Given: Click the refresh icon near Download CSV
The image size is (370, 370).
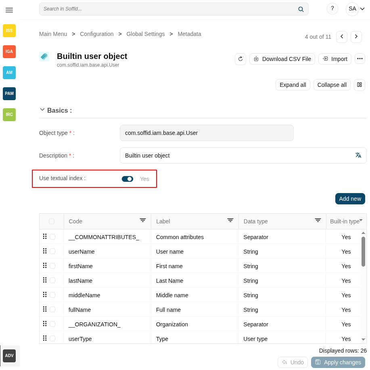Looking at the screenshot, I should tap(240, 59).
